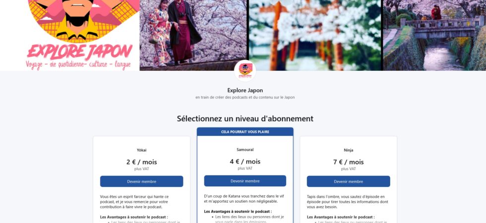Click the CELA POURRAIT VOUS PLAIRE banner

point(245,132)
